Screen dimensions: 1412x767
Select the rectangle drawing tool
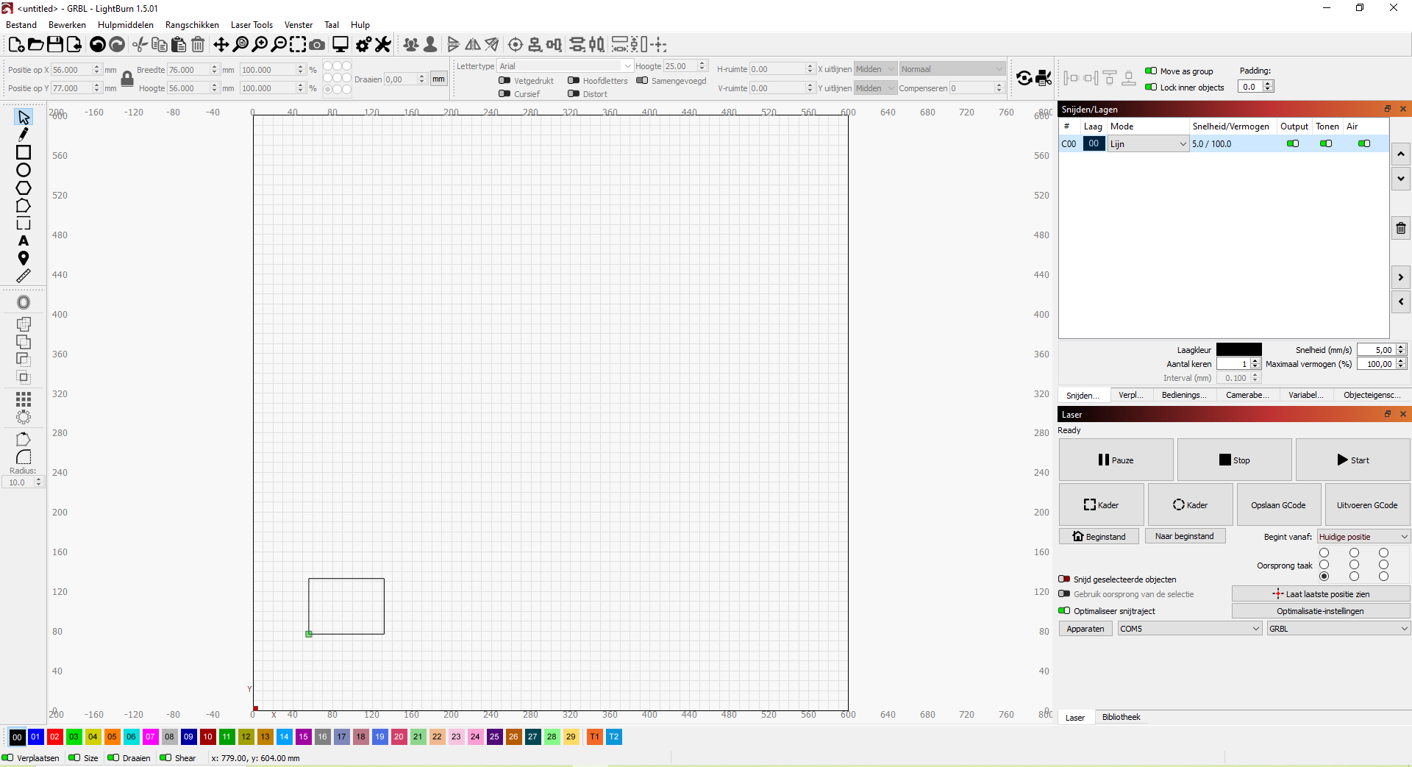coord(24,152)
